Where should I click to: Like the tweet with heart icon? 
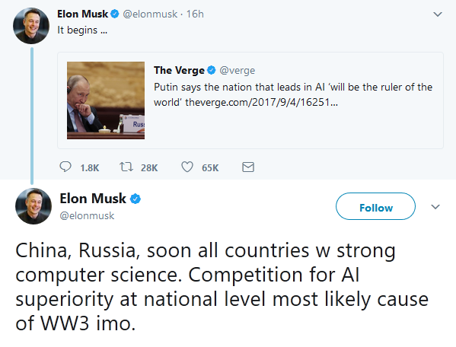[187, 167]
